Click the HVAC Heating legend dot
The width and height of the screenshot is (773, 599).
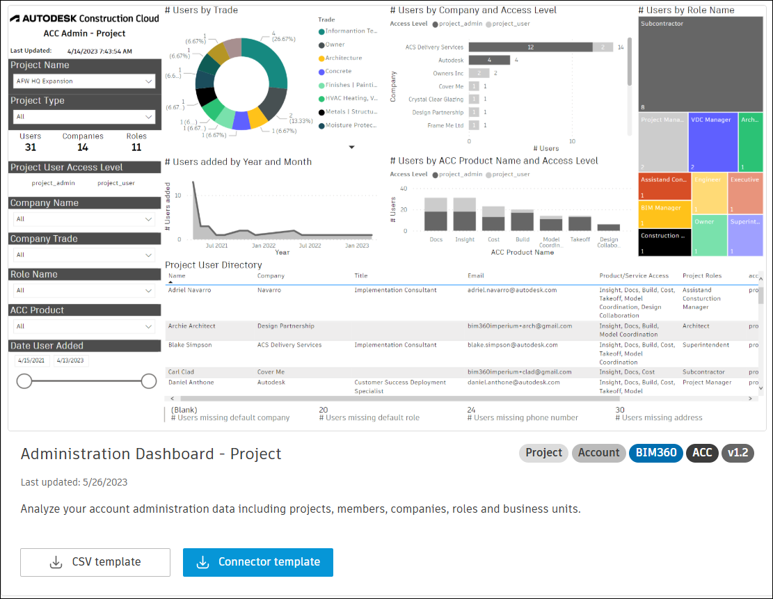(x=321, y=99)
